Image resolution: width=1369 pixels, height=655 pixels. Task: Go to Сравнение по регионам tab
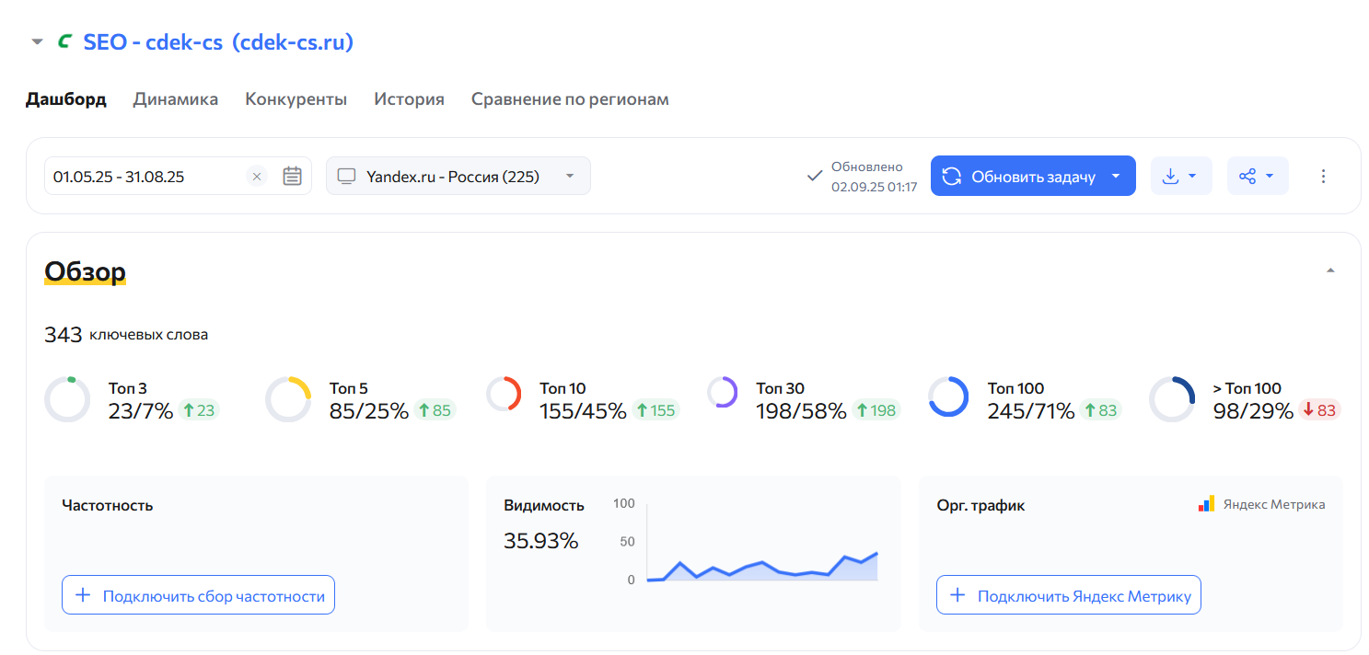[570, 99]
